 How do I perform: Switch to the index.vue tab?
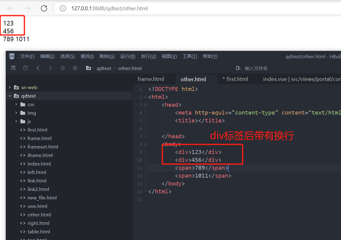point(301,79)
